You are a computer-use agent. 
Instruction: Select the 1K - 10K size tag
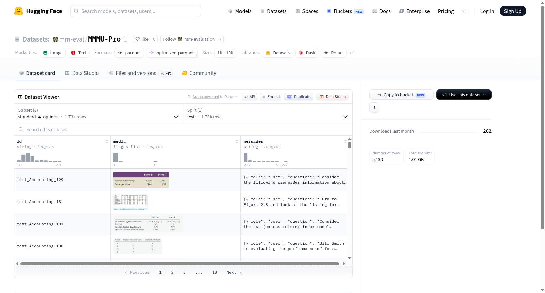(x=225, y=53)
